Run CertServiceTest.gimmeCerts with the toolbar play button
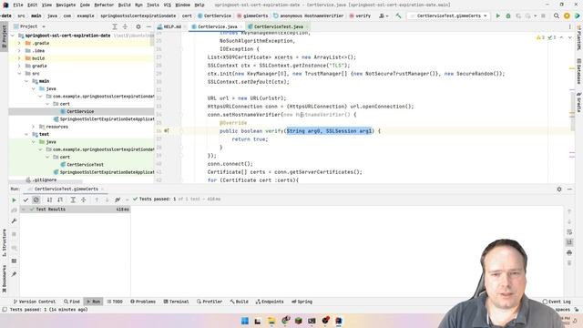The width and height of the screenshot is (583, 328). point(498,16)
